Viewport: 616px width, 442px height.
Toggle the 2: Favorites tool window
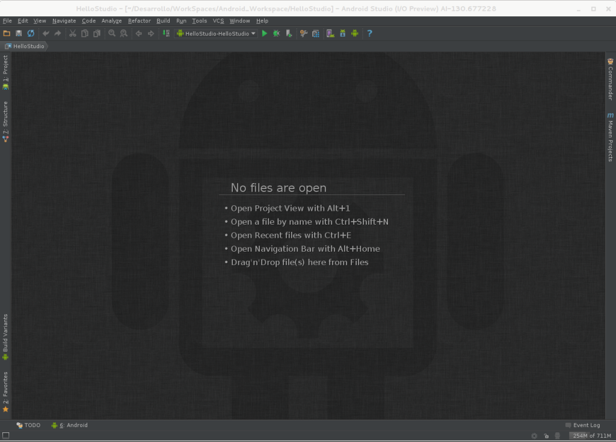(x=5, y=392)
